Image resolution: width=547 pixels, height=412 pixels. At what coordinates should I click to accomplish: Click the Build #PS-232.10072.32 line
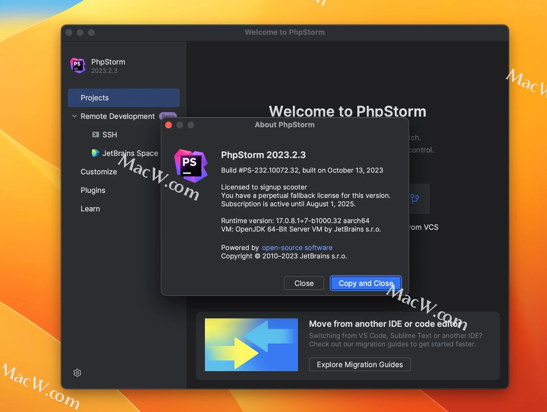[x=302, y=170]
